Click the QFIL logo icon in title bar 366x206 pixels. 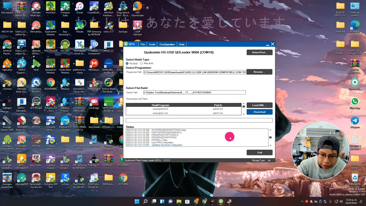tap(126, 44)
